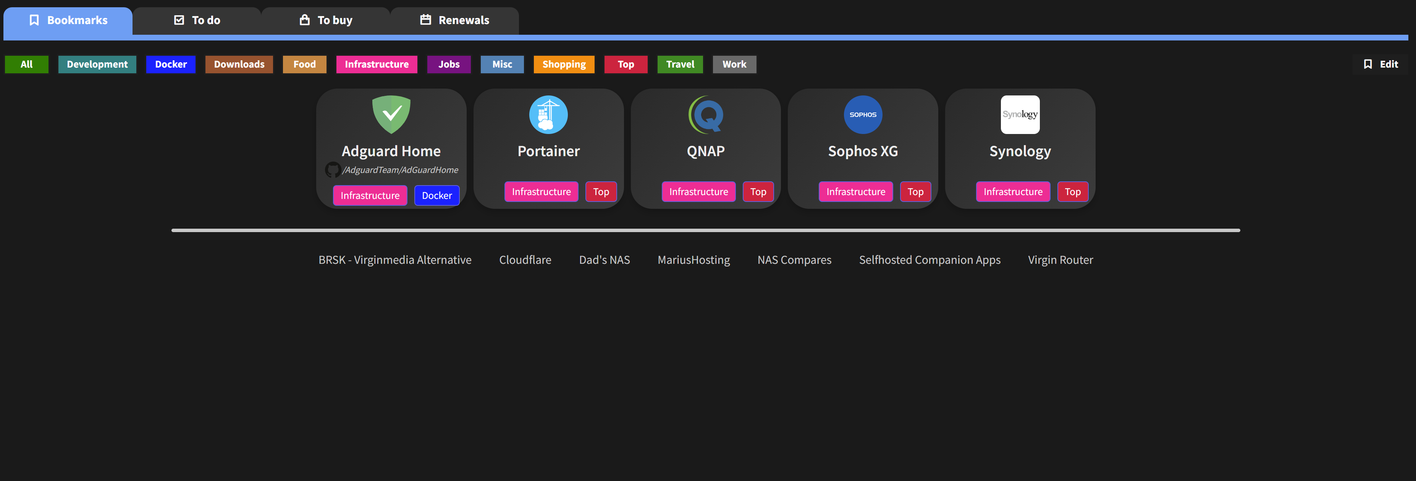Open the QNAP title link
The width and height of the screenshot is (1416, 481).
click(x=706, y=151)
